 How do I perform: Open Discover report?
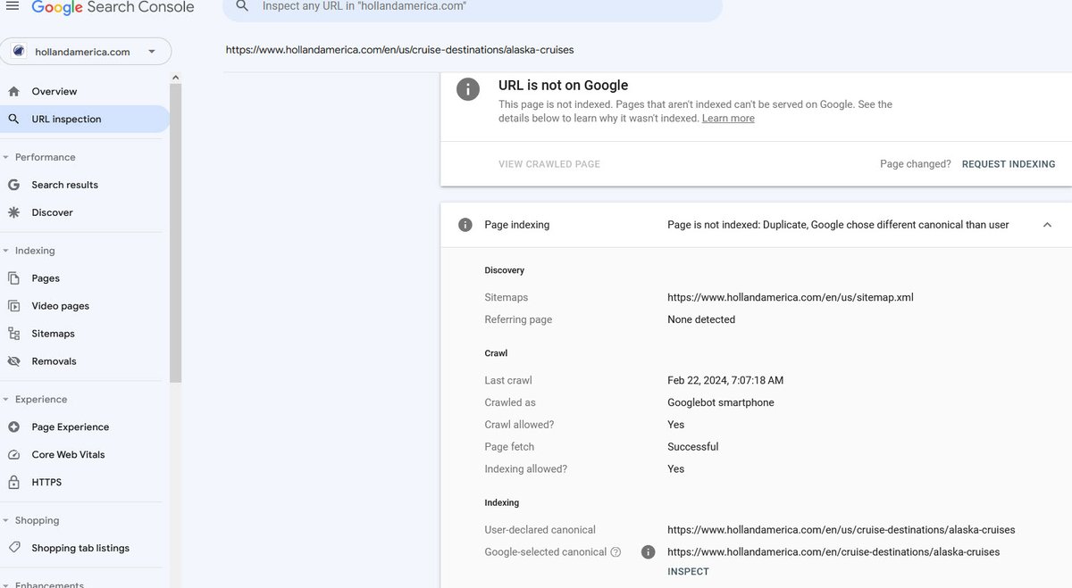coord(52,212)
